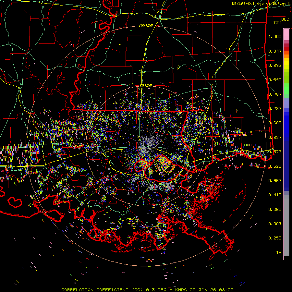Click the 1.000 scale value label
Viewport: 292px width, 292px height.
pyautogui.click(x=275, y=37)
